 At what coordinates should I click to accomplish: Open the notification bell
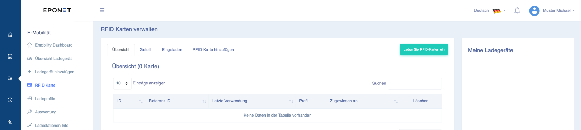click(x=517, y=10)
